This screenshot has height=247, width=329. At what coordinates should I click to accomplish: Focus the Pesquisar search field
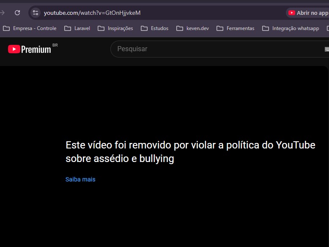(x=211, y=49)
